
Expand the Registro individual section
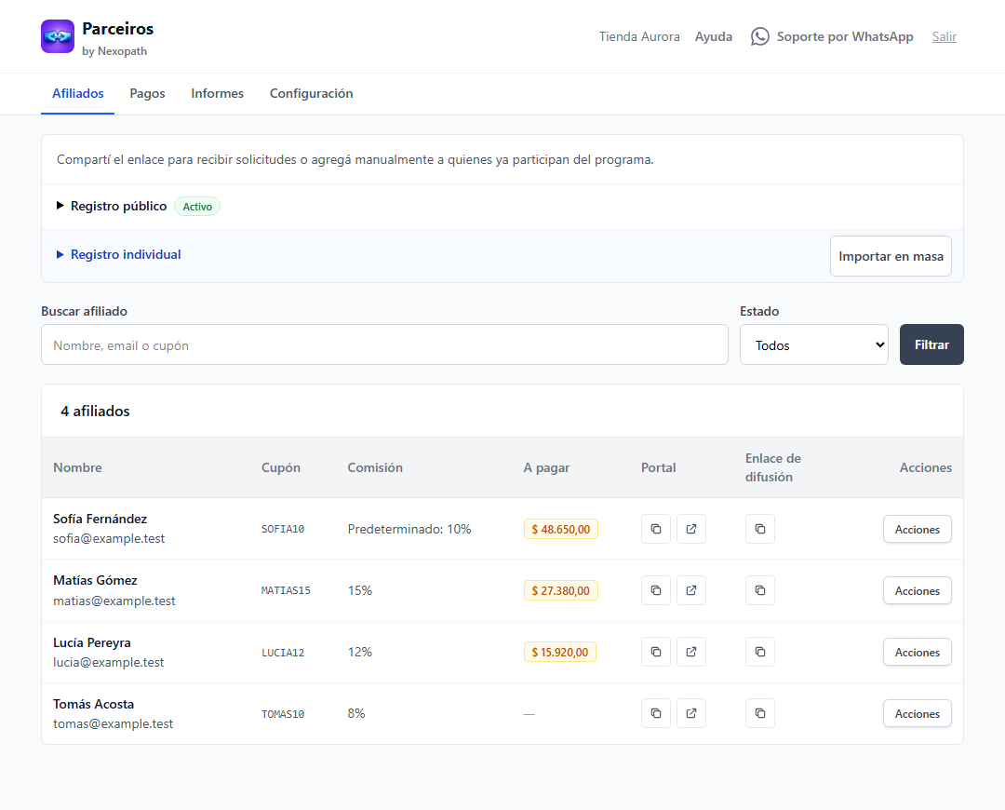pyautogui.click(x=118, y=254)
